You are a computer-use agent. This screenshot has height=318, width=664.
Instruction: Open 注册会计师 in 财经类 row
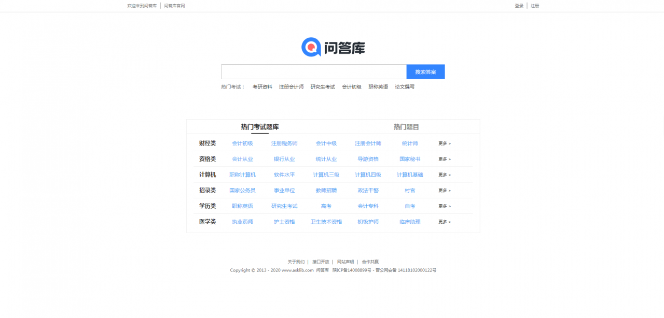pos(368,143)
